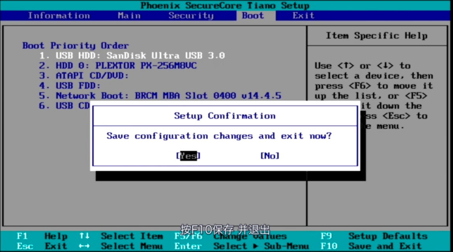Click the F1 Help key hint
453x252 pixels.
tap(42, 236)
